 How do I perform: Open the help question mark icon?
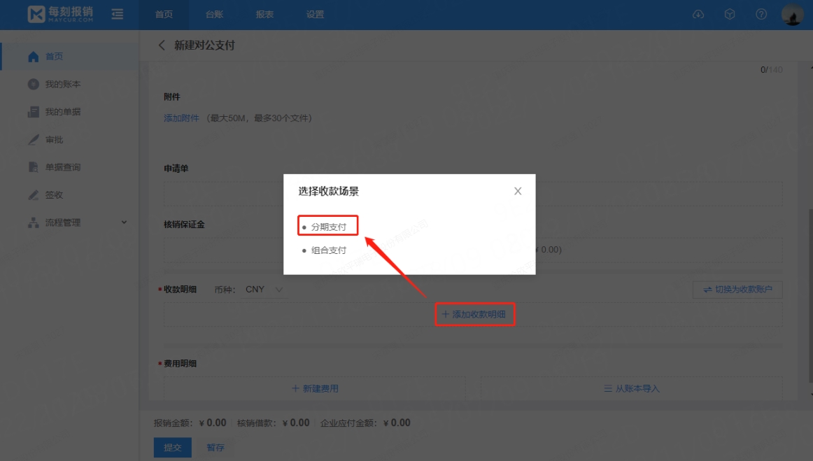coord(761,14)
